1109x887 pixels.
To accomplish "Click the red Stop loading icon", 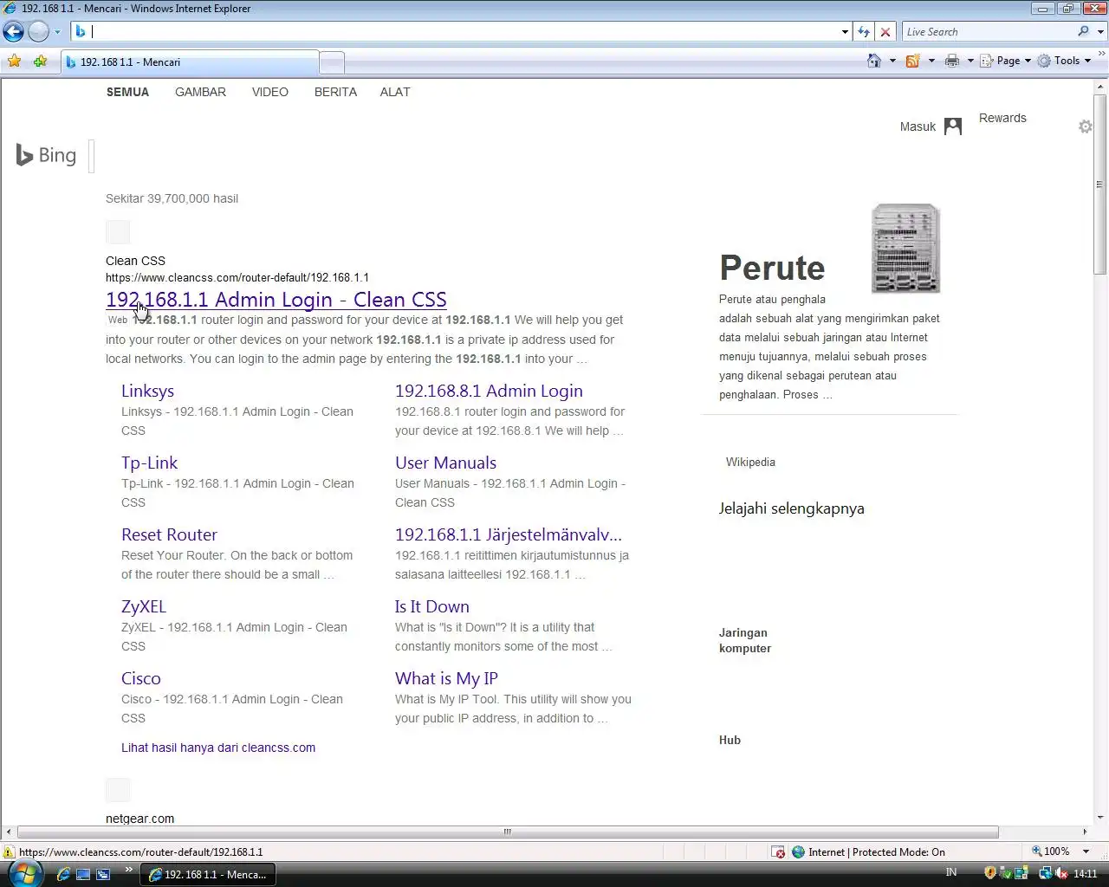I will click(x=885, y=32).
